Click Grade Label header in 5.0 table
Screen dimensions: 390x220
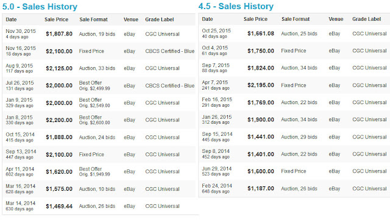coord(160,20)
